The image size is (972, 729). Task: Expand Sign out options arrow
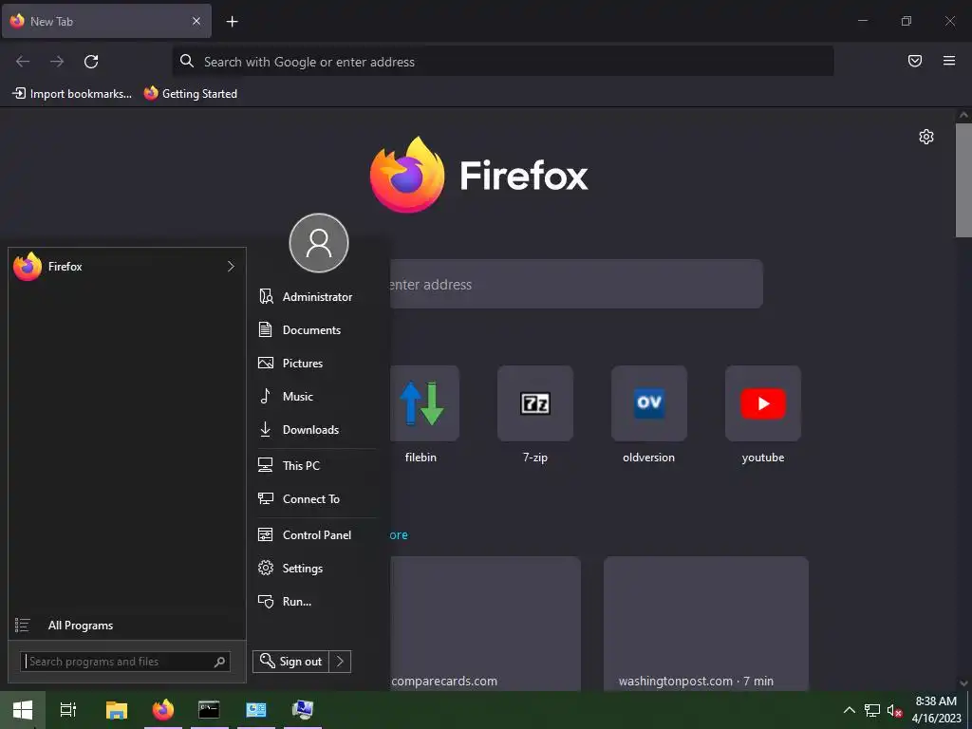pos(341,662)
